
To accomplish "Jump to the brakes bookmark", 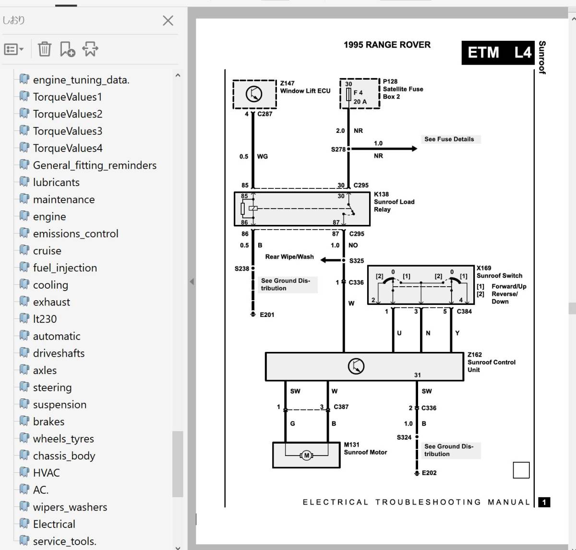I will coord(48,421).
